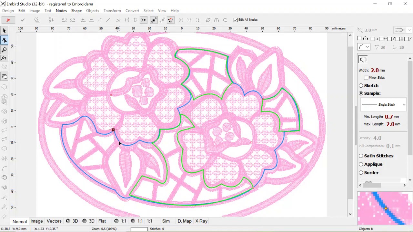Click the delete node icon
This screenshot has width=413, height=232.
pyautogui.click(x=91, y=20)
